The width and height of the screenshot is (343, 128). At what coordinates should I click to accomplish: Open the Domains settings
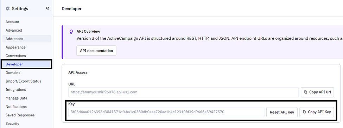pos(13,73)
